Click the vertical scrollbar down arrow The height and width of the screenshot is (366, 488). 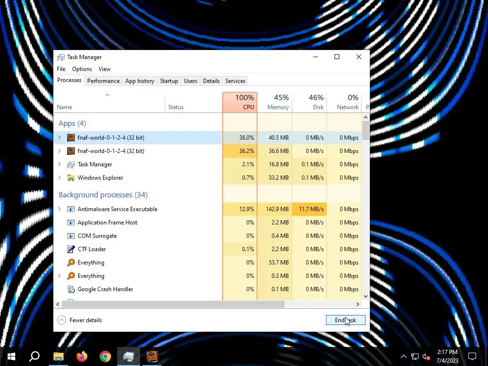point(366,296)
